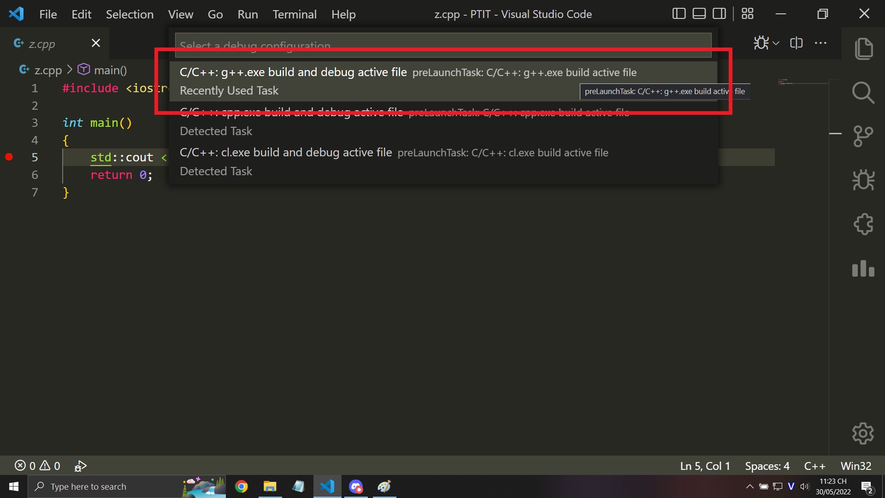This screenshot has height=498, width=885.
Task: Open the notification center icon
Action: pyautogui.click(x=867, y=487)
